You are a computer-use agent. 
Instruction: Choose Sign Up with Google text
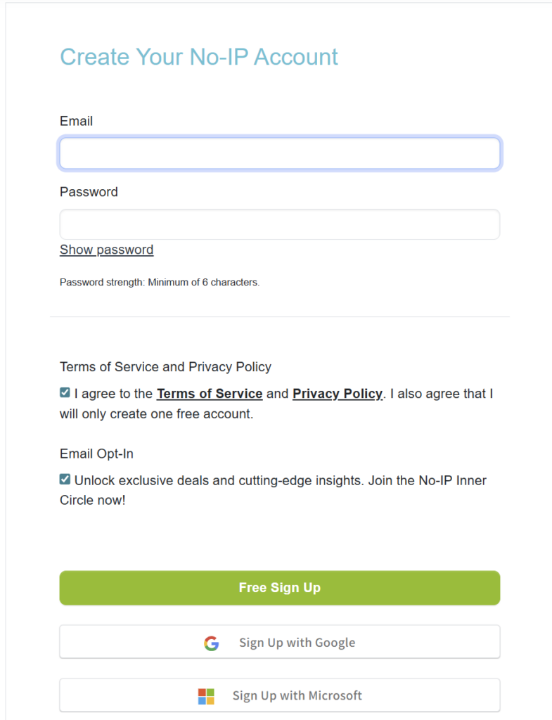point(297,643)
